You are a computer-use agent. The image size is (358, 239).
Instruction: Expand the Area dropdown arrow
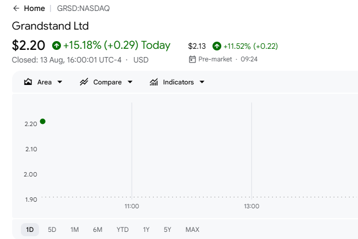point(60,82)
